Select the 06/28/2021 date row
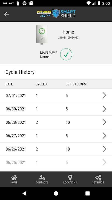Viewport: 112px width, 200px height. click(x=56, y=122)
